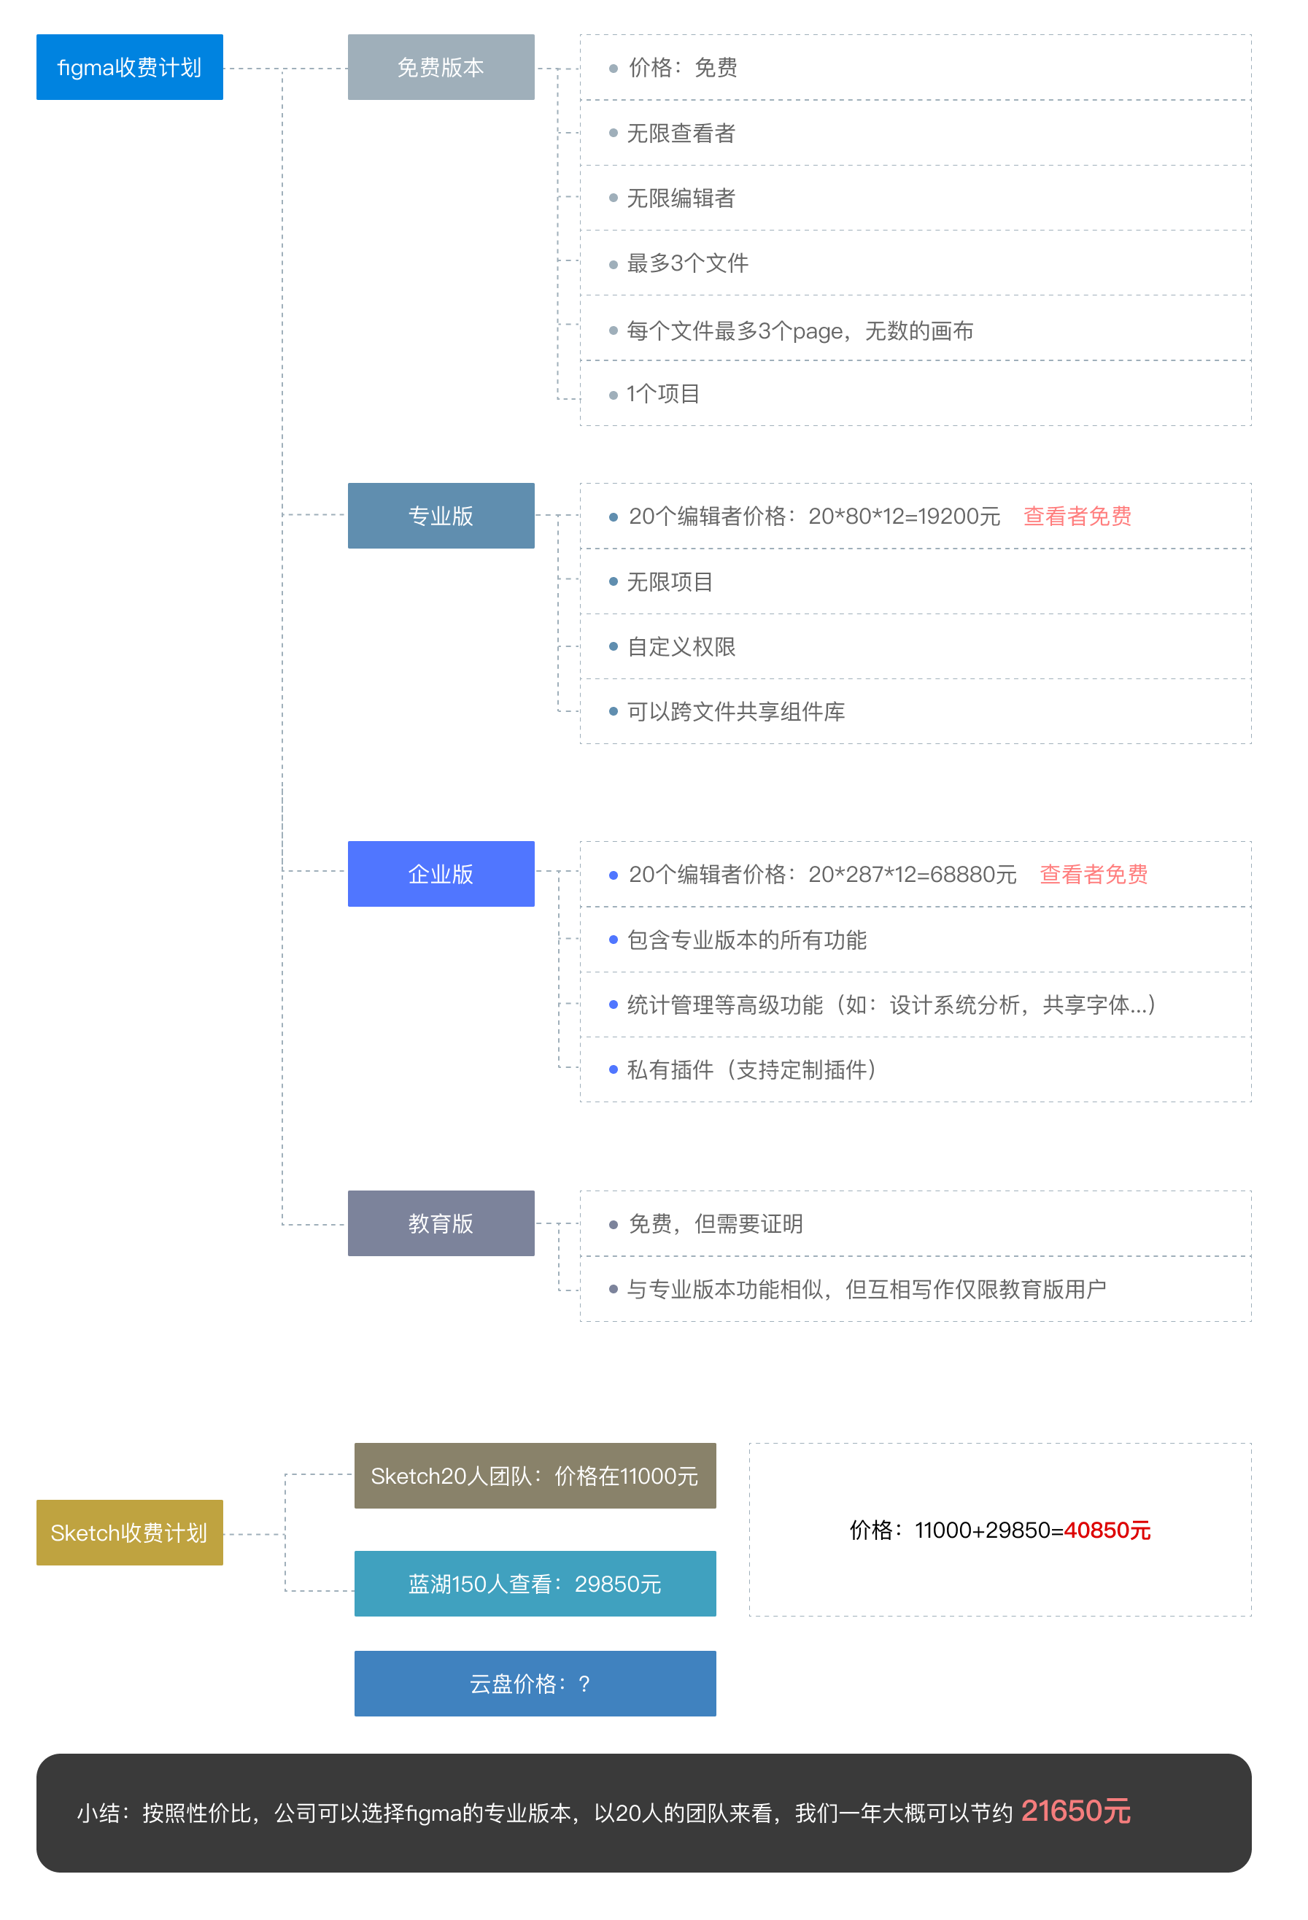Click red 查看者免费 in the 68880元 row

coord(1094,874)
